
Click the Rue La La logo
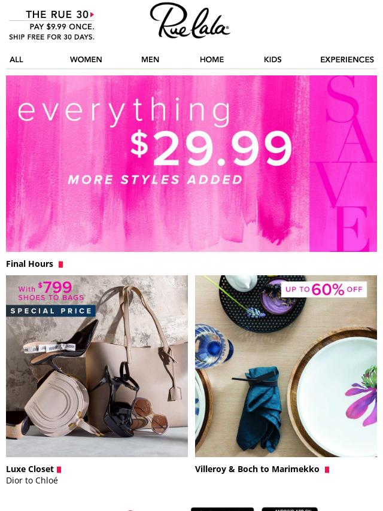[x=190, y=20]
